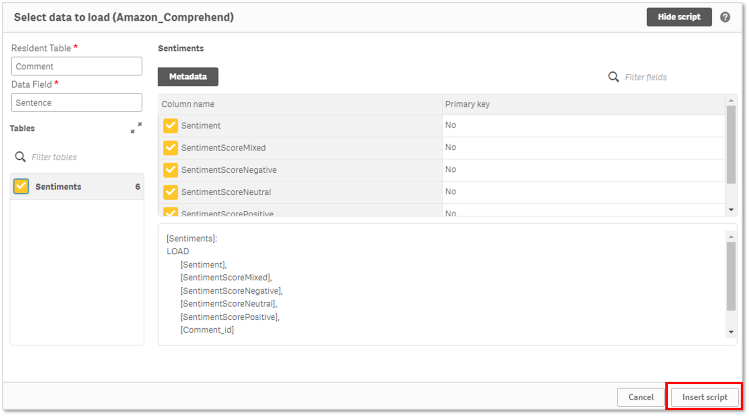Click Insert script button
Screen dimensions: 749x416
pyautogui.click(x=704, y=397)
